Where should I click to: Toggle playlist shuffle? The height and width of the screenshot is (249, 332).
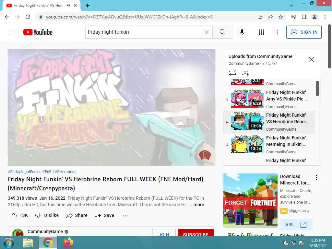click(x=245, y=73)
